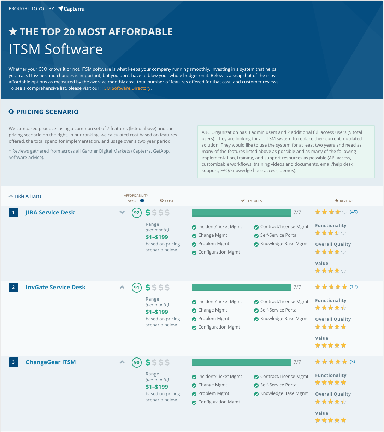Click JIRA Configuration Mgmt check icon
The image size is (384, 432).
(194, 253)
